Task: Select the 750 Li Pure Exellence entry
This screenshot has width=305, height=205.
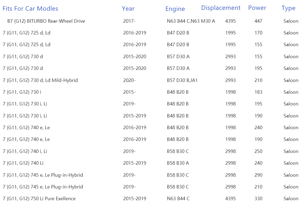Action: 39,199
